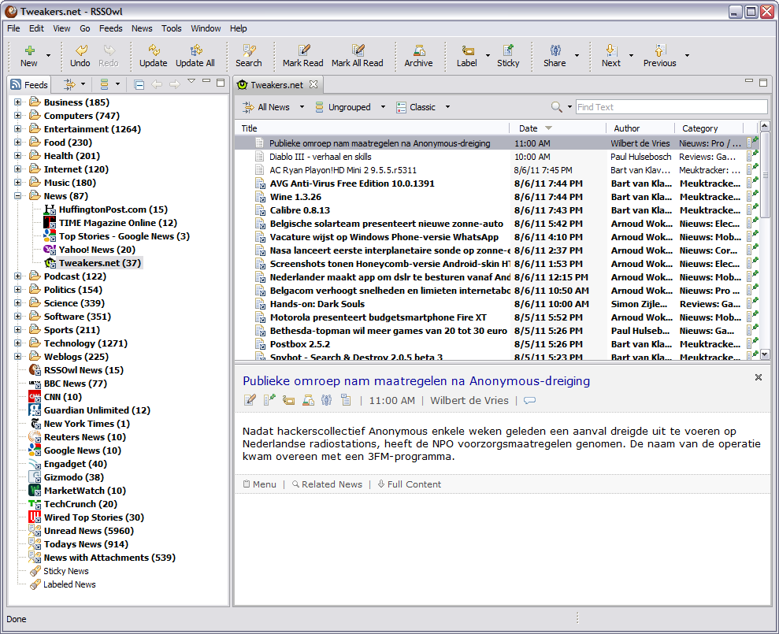Click the archive icon in article header
The width and height of the screenshot is (779, 634).
coord(308,400)
